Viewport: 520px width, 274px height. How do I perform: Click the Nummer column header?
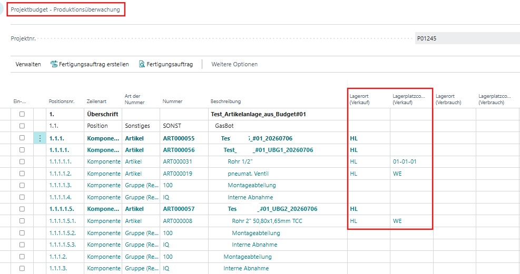tap(172, 102)
